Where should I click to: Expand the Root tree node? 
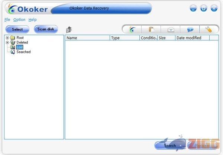pos(7,38)
